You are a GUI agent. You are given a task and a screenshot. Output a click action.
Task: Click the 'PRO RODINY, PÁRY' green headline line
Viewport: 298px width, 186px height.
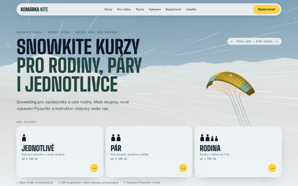79,65
